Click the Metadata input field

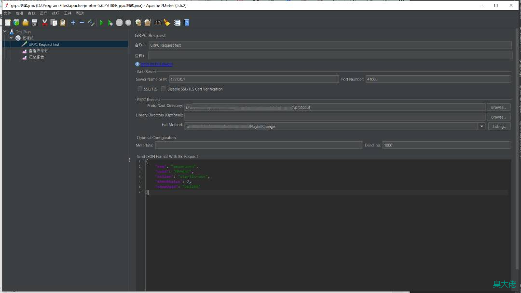pyautogui.click(x=259, y=146)
